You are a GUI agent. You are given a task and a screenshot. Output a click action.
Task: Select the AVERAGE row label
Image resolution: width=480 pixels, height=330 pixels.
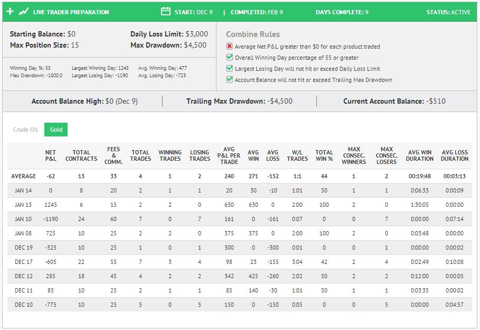click(x=24, y=176)
